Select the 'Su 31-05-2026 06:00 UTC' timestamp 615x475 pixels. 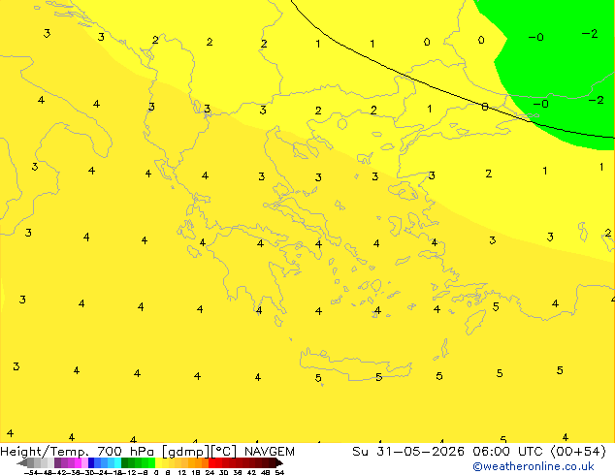pyautogui.click(x=449, y=452)
